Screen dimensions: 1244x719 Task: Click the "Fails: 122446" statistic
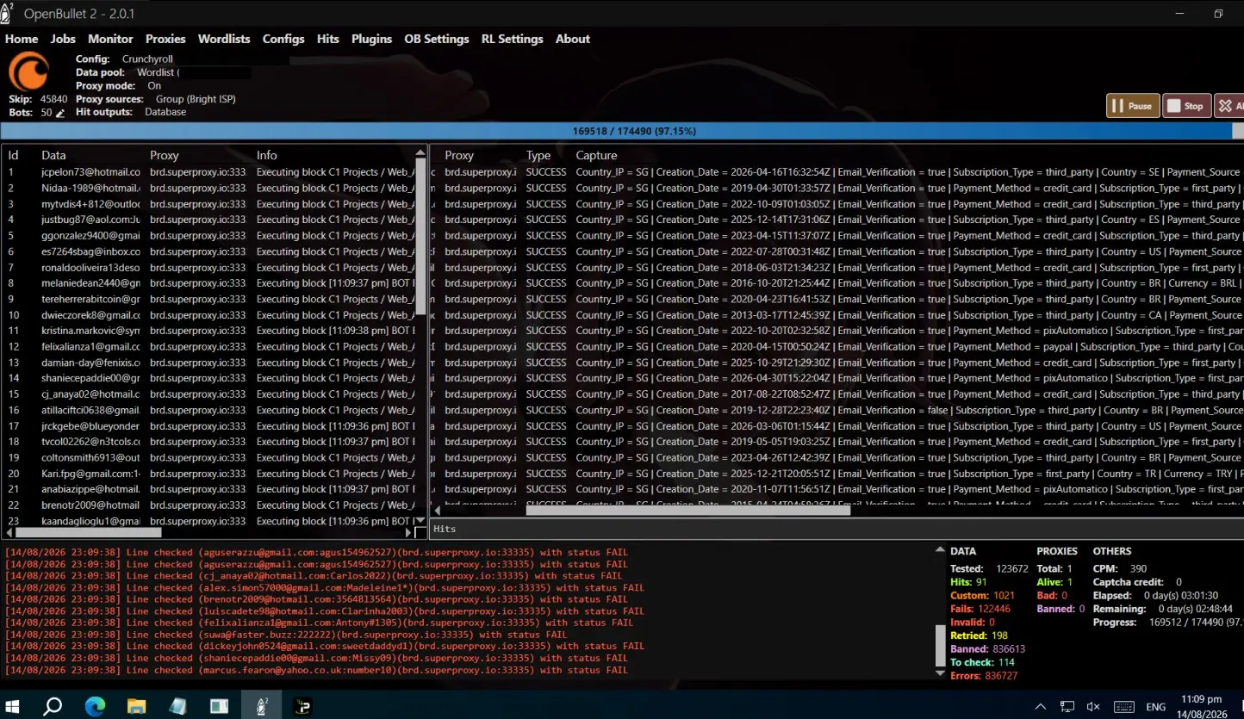[980, 609]
